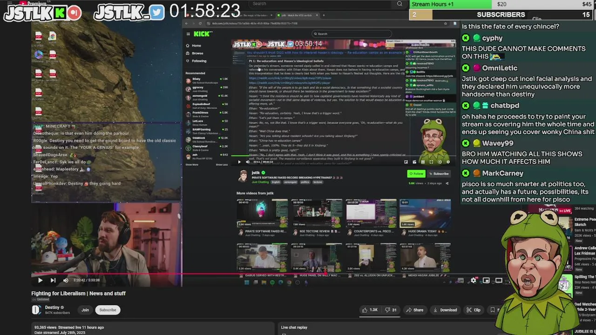
Task: Switch YouTube player to theater mode
Action: coord(499,280)
